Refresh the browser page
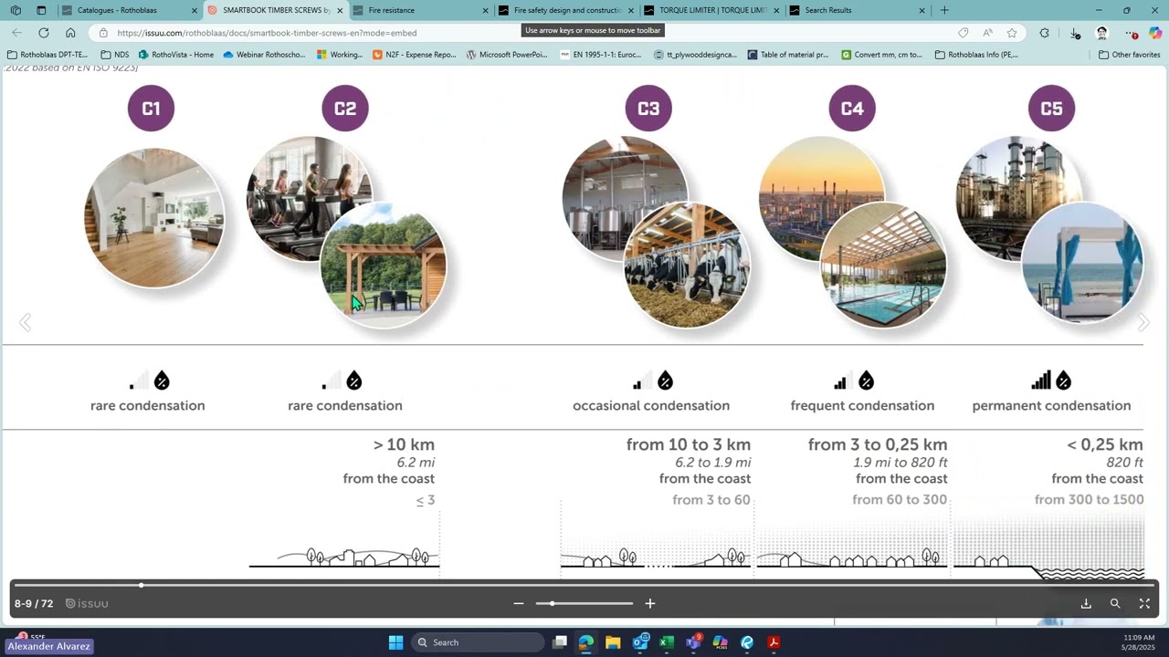The width and height of the screenshot is (1169, 657). [x=43, y=33]
